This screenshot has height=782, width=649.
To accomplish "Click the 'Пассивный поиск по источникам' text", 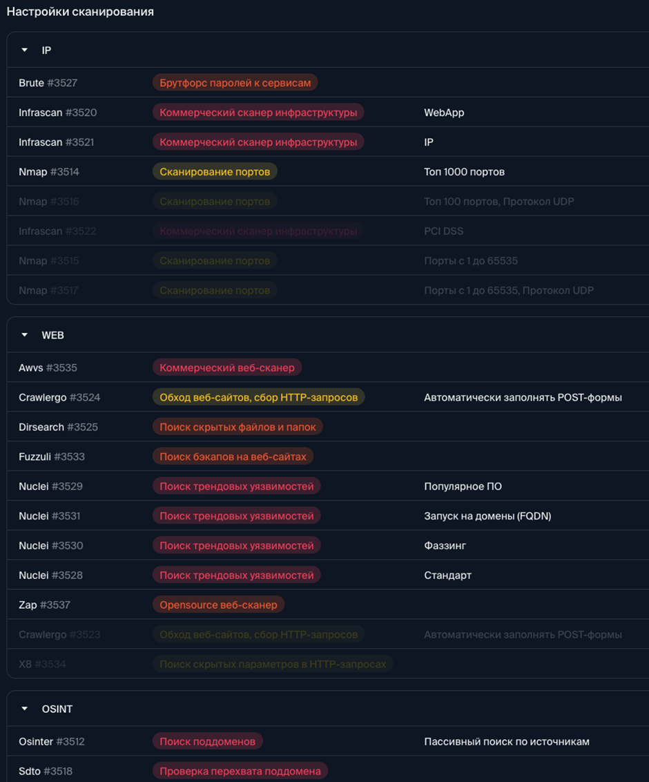I will [x=507, y=742].
